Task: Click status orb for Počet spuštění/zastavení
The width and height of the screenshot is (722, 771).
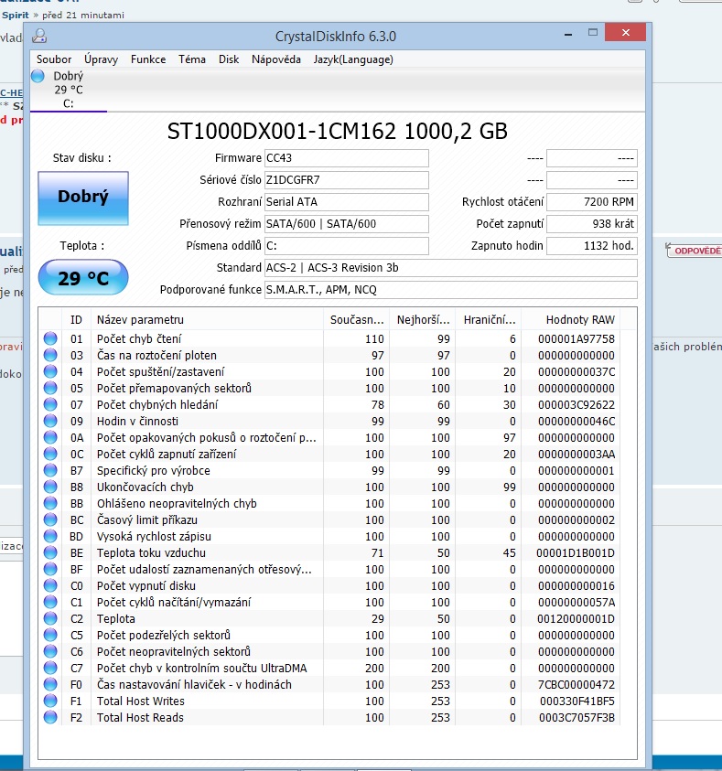Action: [50, 371]
